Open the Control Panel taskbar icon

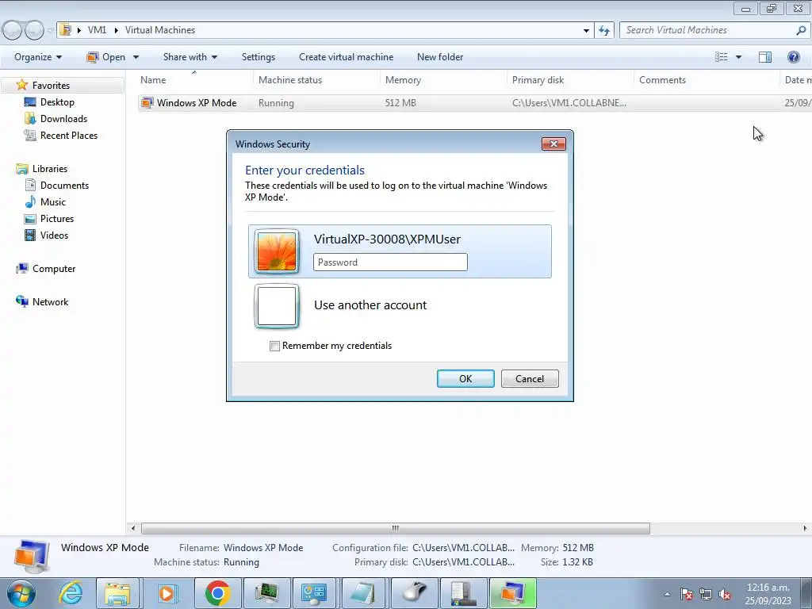(x=315, y=593)
